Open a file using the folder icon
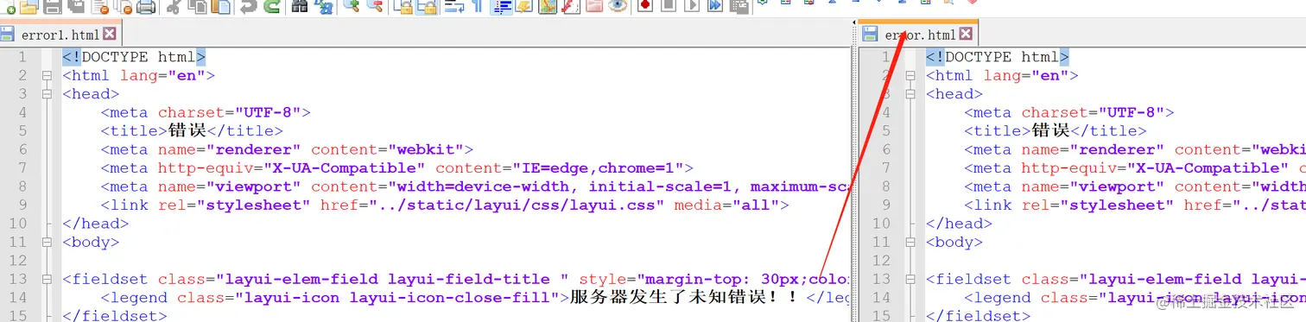 click(x=29, y=7)
